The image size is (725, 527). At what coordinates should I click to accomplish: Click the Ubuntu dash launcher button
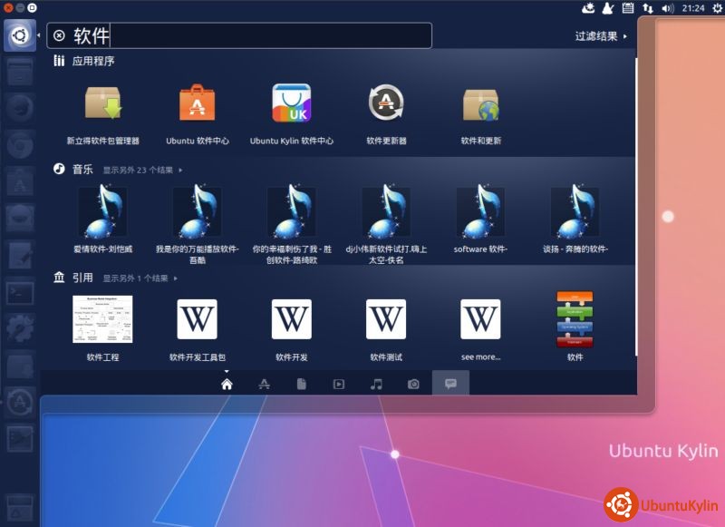coord(20,35)
